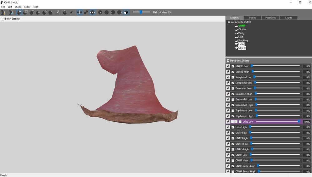
Task: Open the Edit menu
Action: pos(10,7)
